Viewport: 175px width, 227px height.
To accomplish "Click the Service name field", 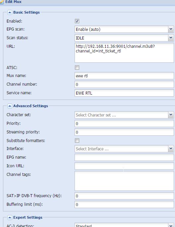I will (x=124, y=93).
